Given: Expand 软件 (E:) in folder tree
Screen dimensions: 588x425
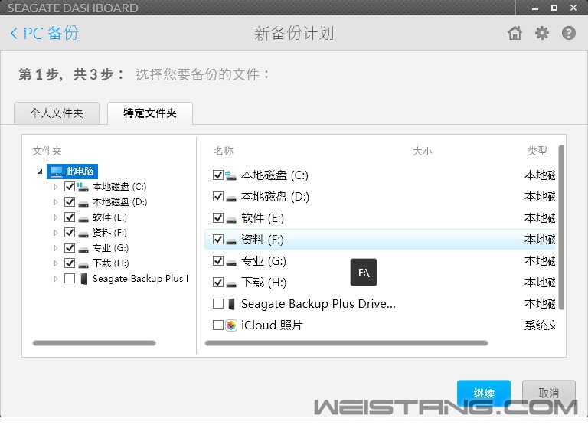Looking at the screenshot, I should (55, 217).
